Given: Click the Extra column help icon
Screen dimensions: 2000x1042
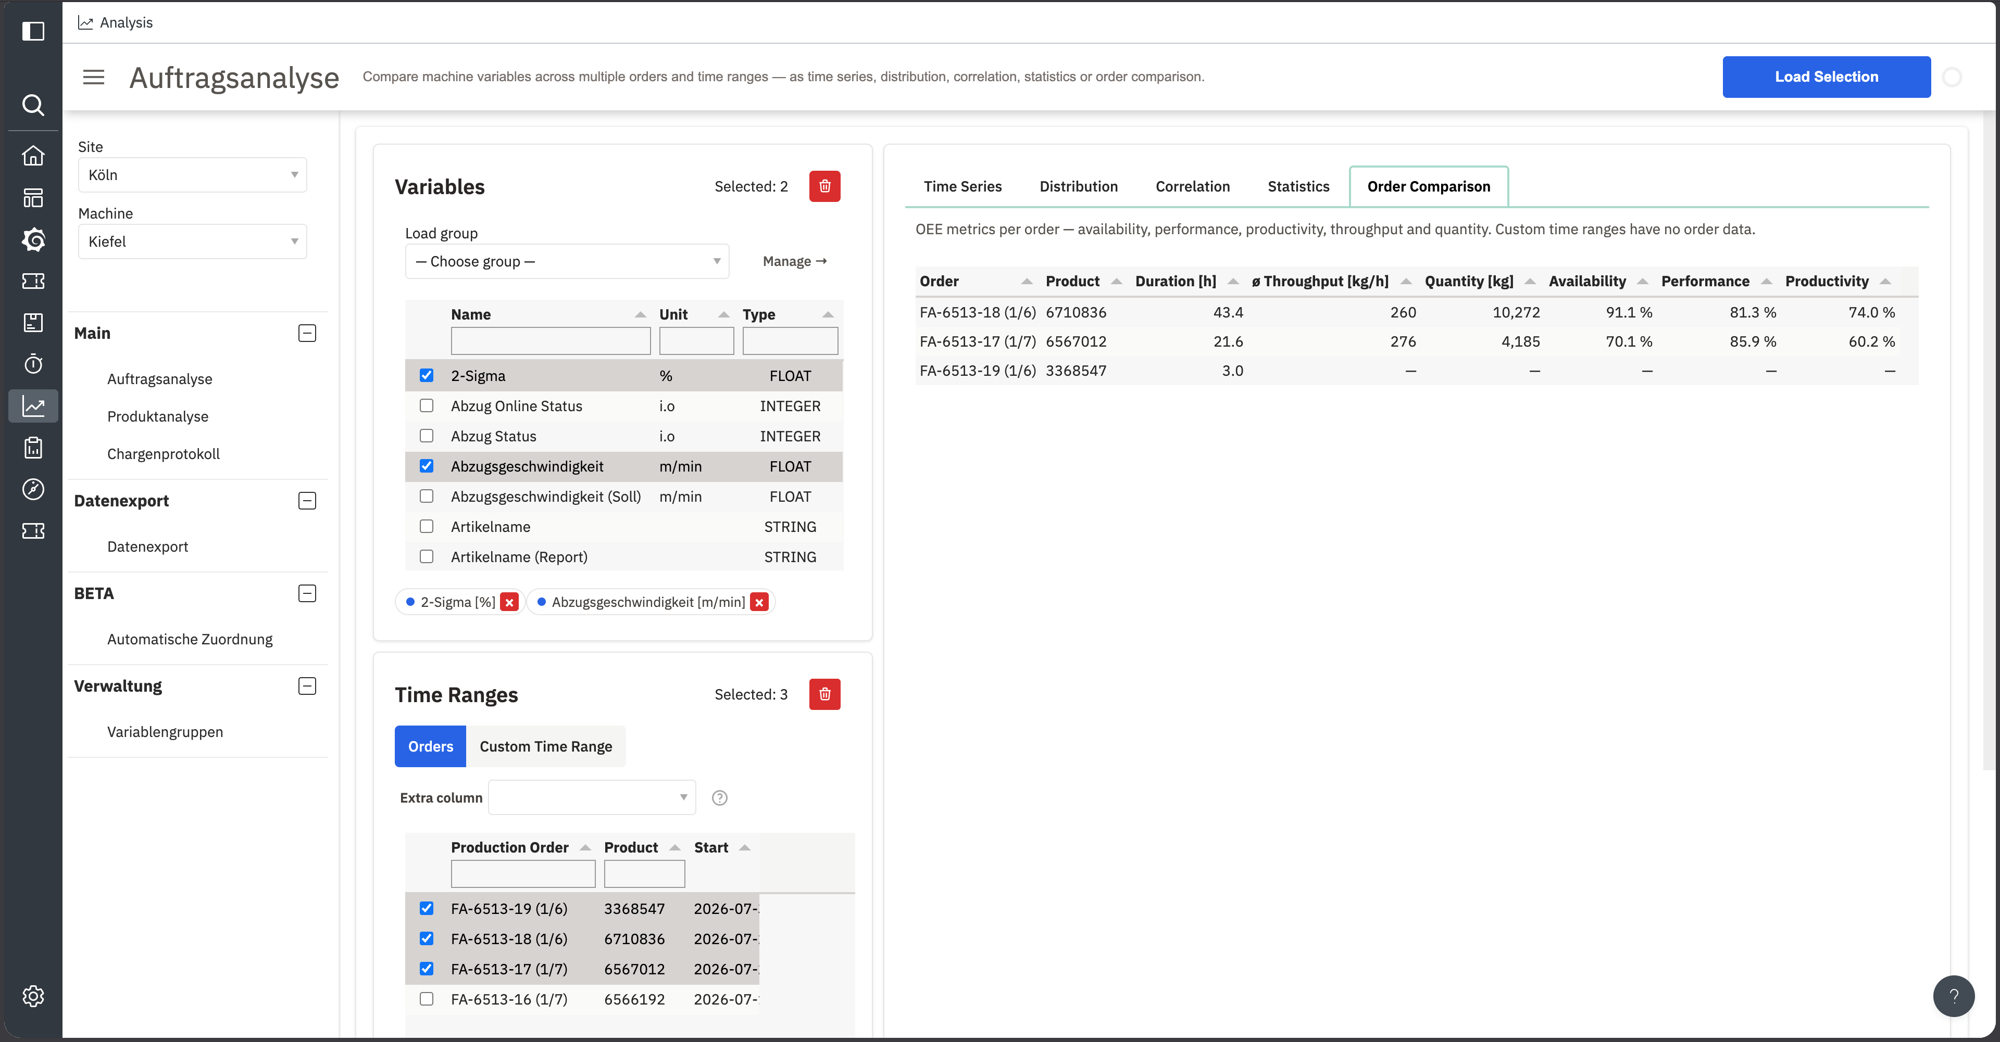Looking at the screenshot, I should pyautogui.click(x=720, y=797).
